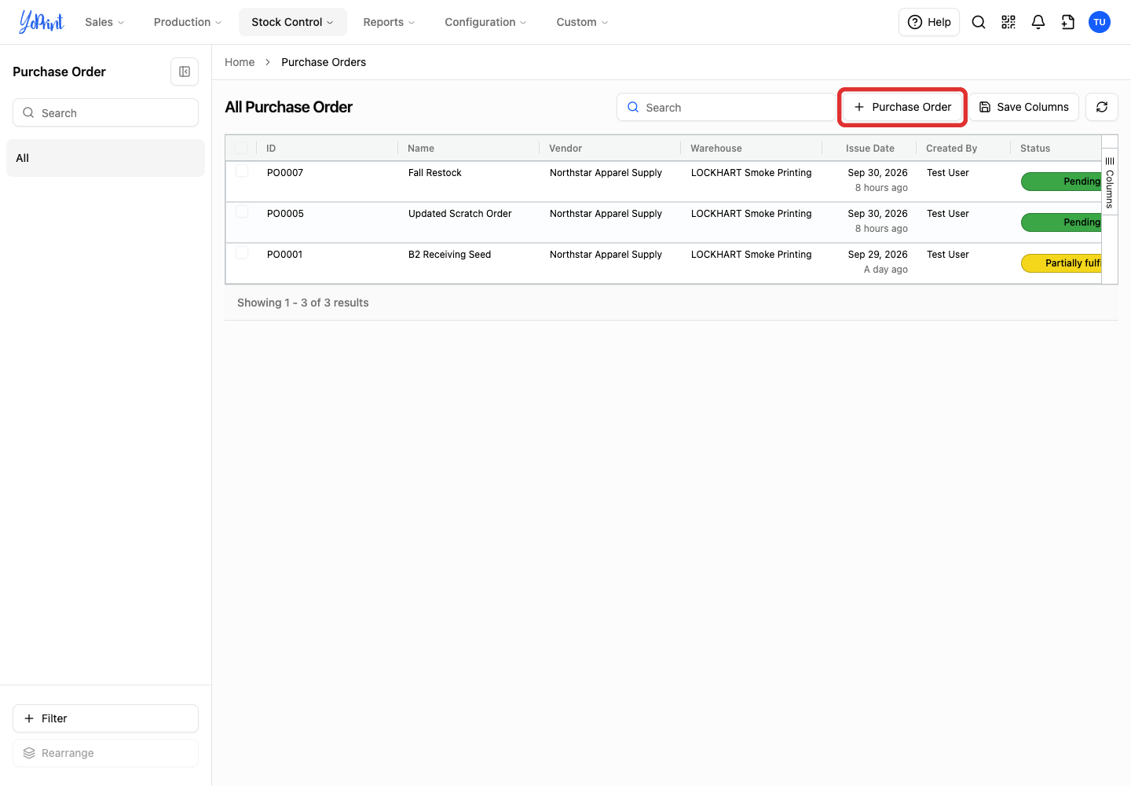Toggle the select-all header checkbox

pyautogui.click(x=241, y=148)
